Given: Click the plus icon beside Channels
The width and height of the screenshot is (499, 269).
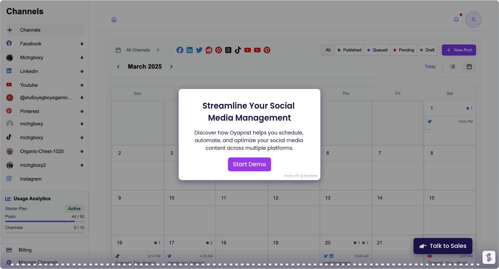Looking at the screenshot, I should pyautogui.click(x=10, y=30).
